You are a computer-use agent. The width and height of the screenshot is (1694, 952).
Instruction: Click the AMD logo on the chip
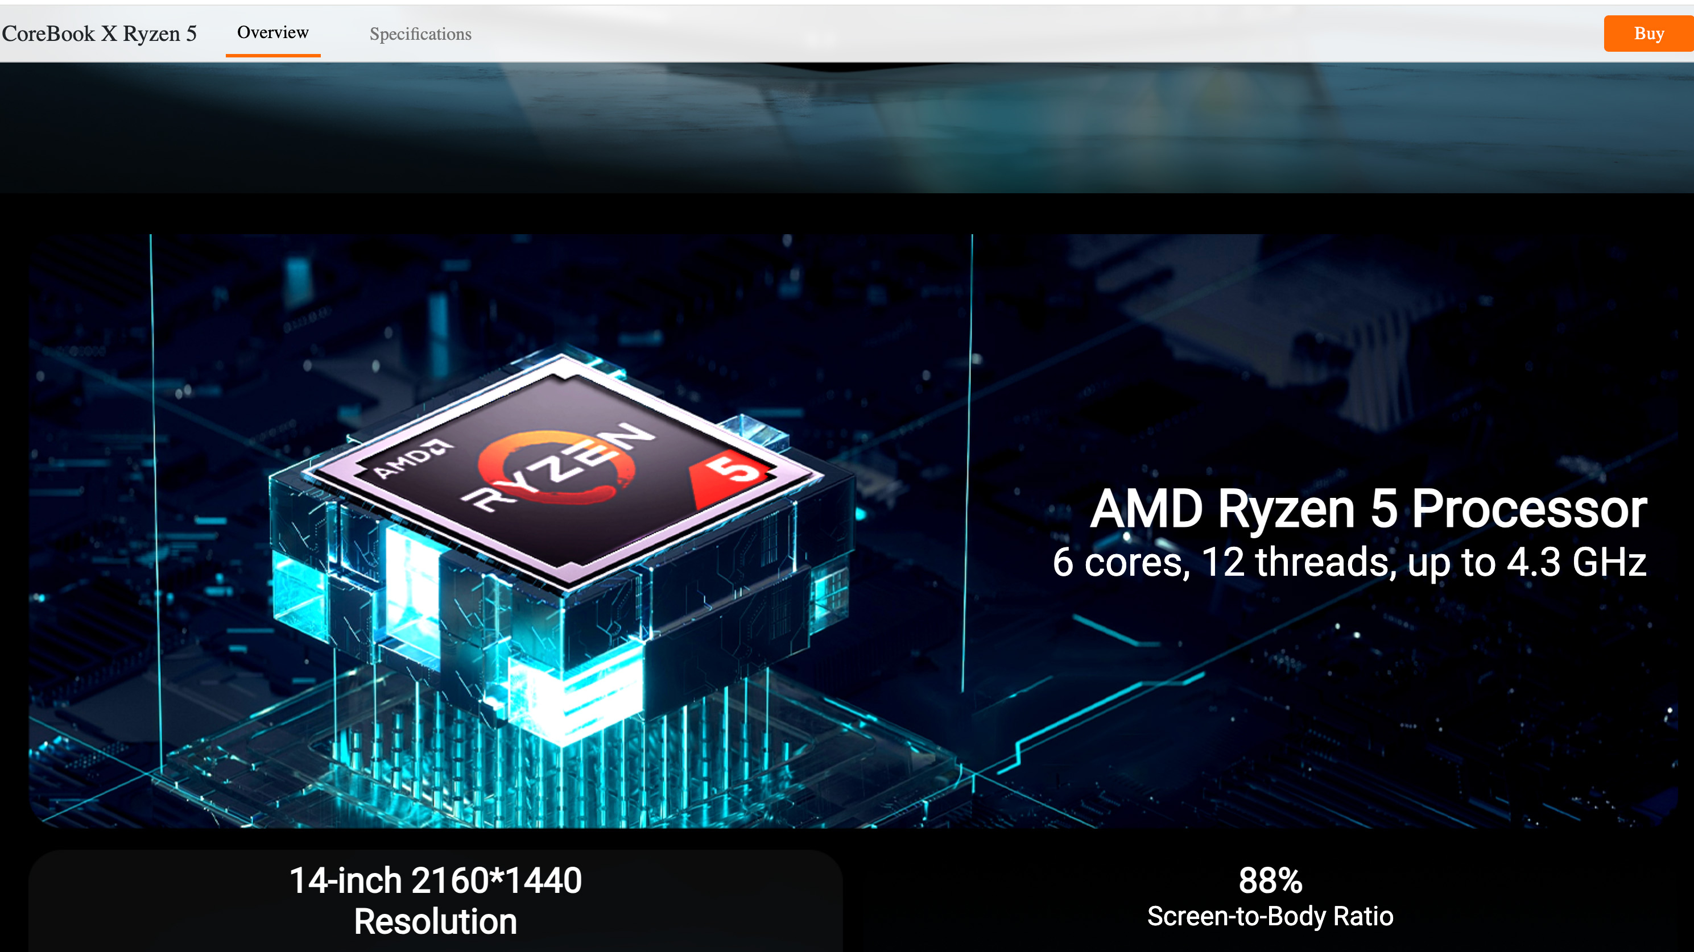click(x=413, y=458)
